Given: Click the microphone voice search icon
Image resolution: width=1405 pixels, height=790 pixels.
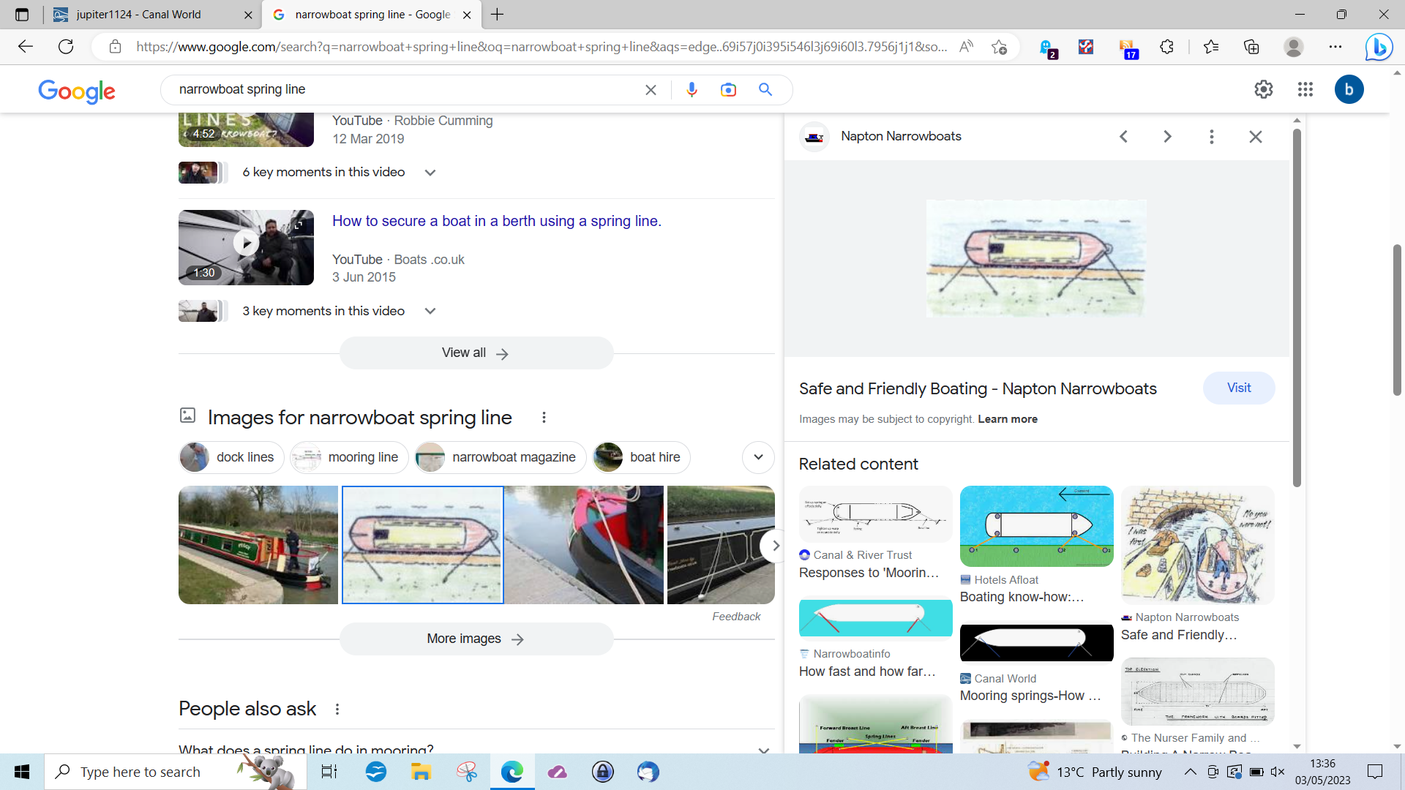Looking at the screenshot, I should tap(692, 89).
